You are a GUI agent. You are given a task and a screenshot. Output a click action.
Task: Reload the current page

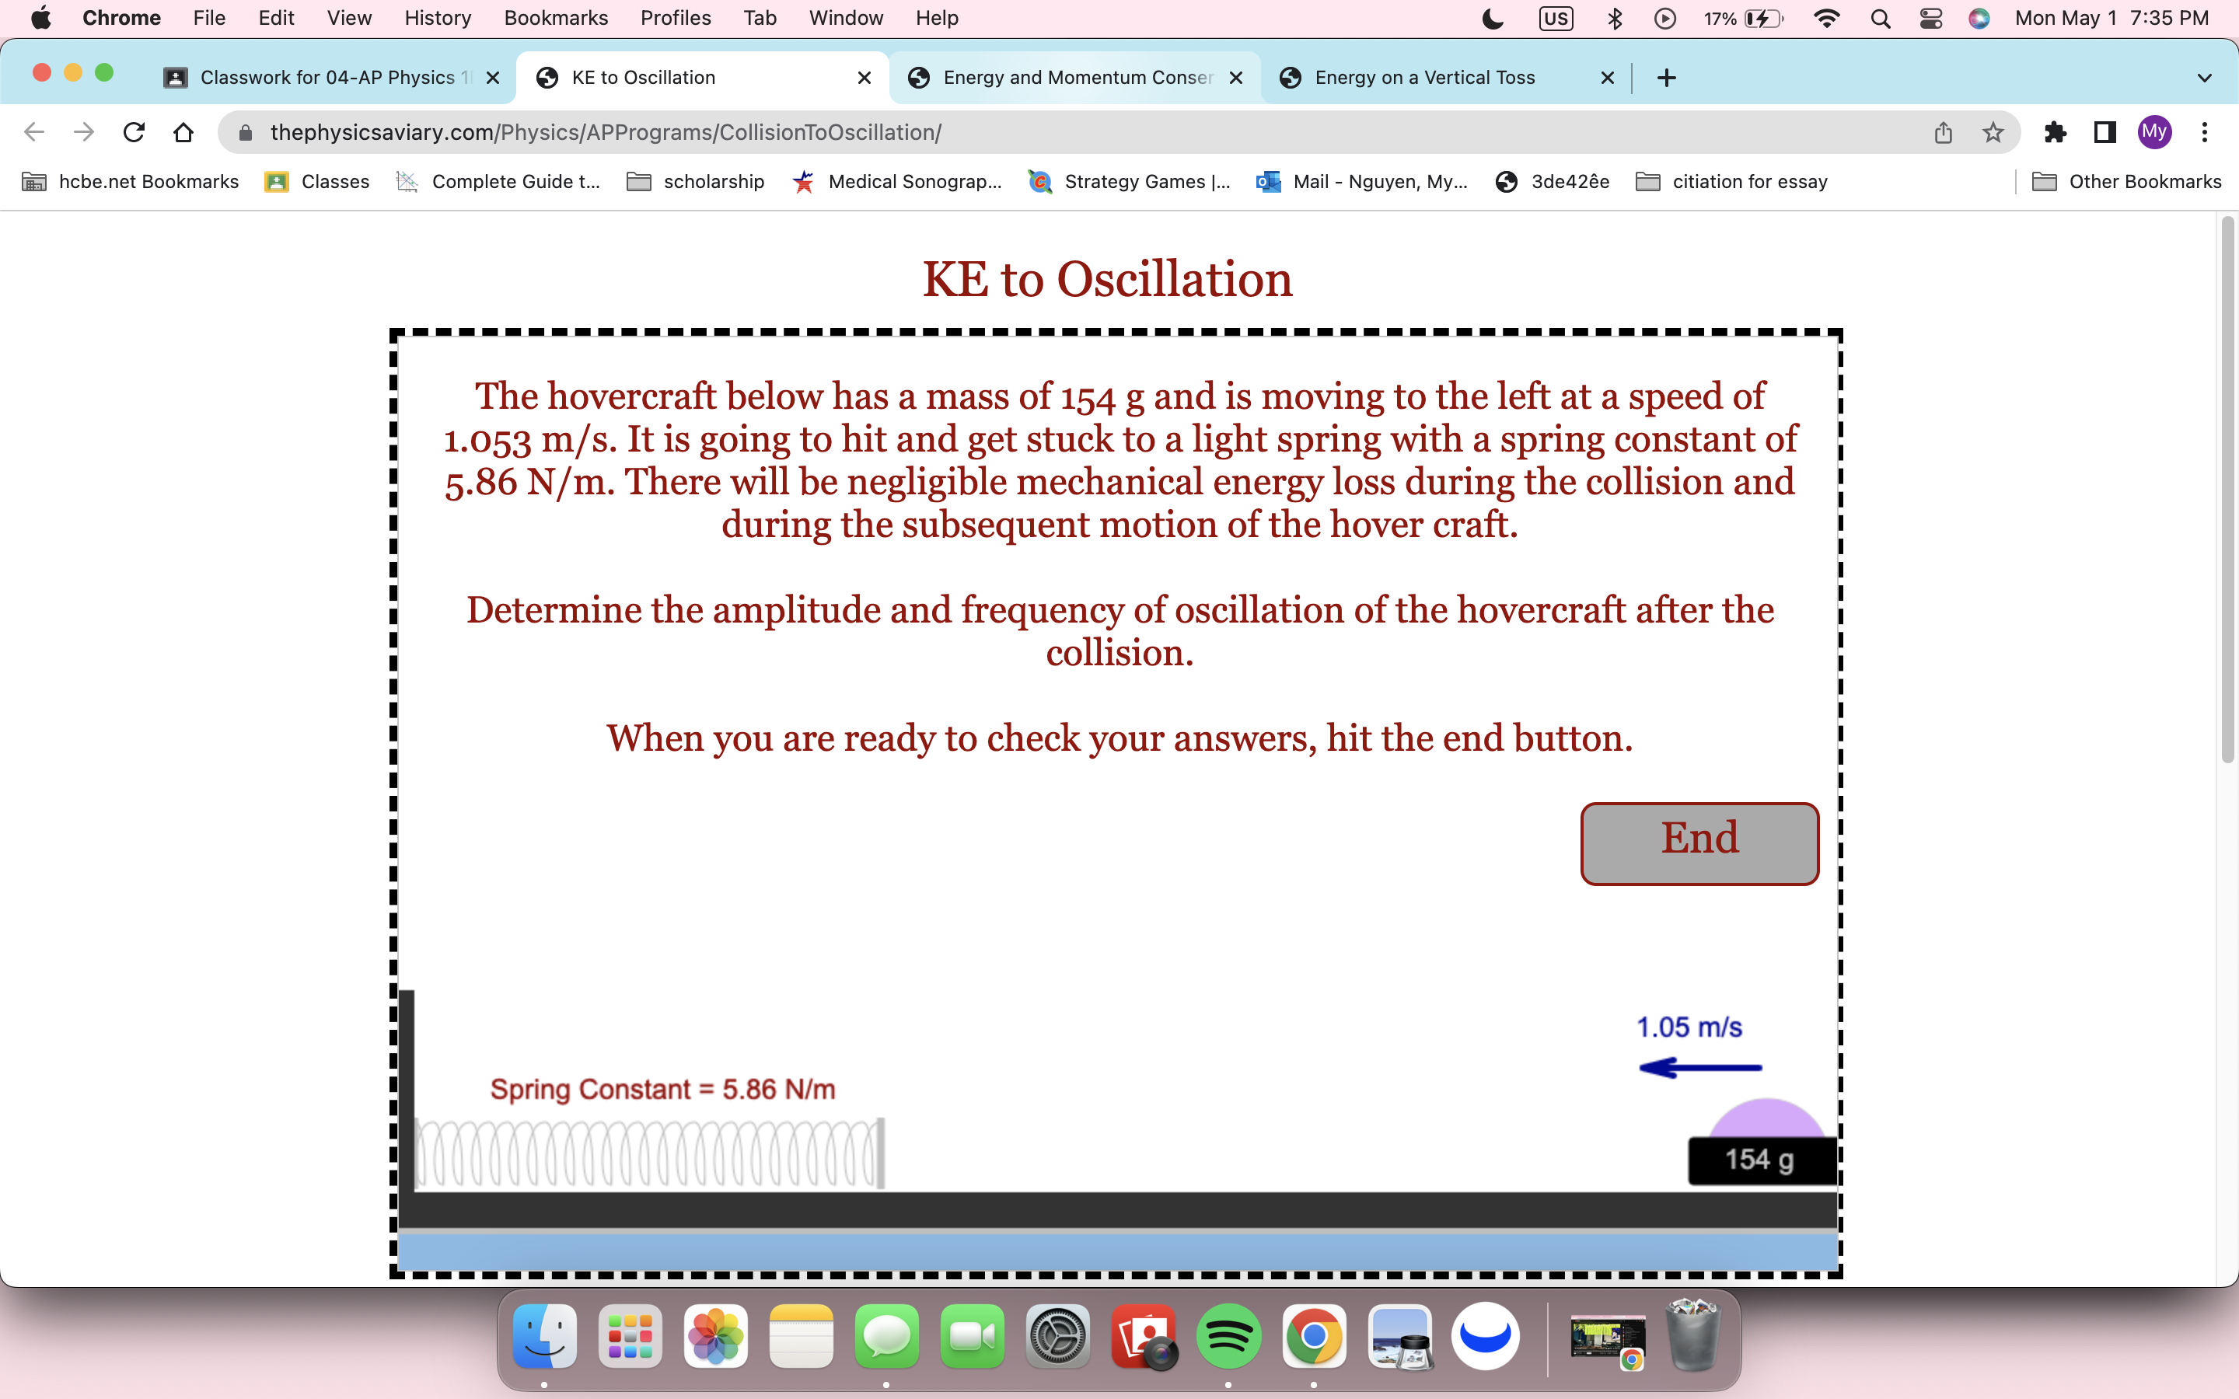(x=134, y=132)
